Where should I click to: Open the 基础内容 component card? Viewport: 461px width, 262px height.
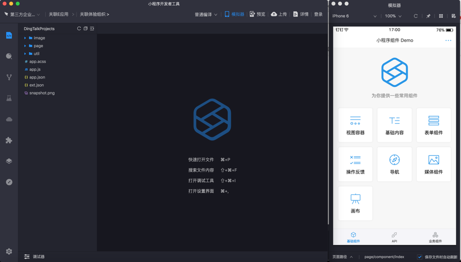coord(394,125)
